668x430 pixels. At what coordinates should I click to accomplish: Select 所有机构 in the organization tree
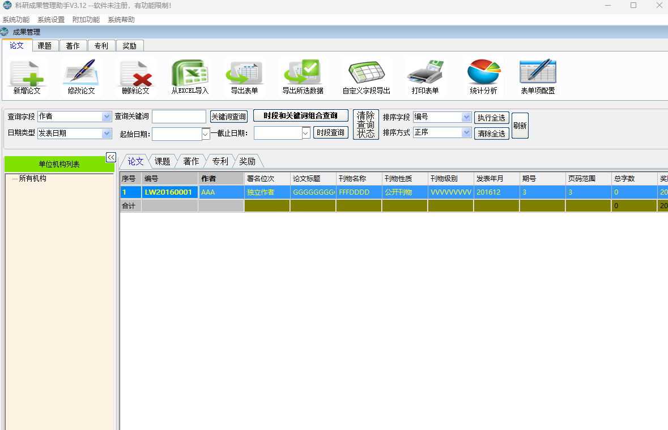pyautogui.click(x=33, y=179)
